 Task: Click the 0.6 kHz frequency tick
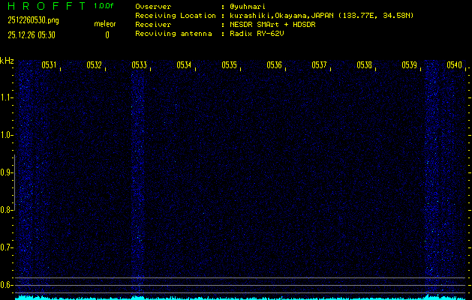point(7,285)
